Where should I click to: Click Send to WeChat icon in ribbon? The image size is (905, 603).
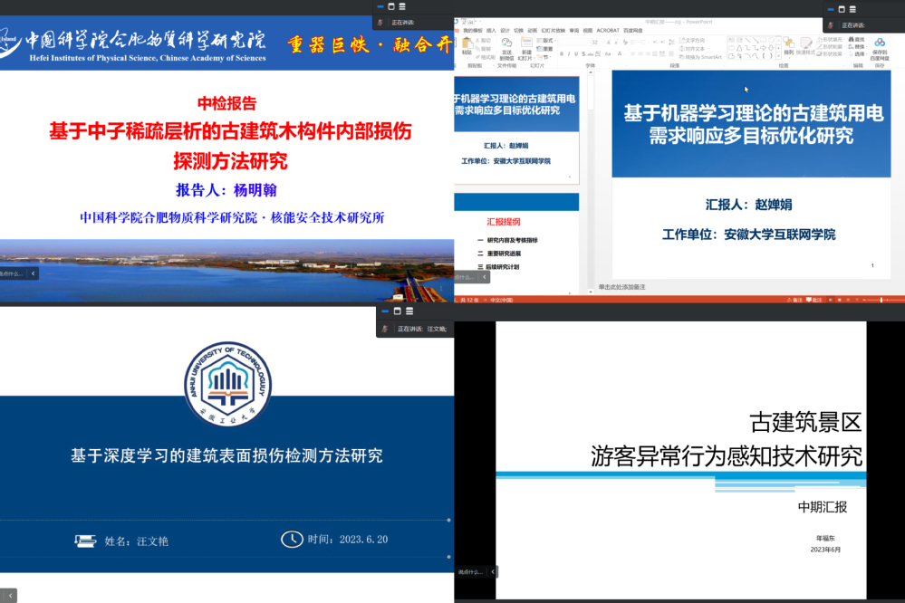(x=506, y=45)
